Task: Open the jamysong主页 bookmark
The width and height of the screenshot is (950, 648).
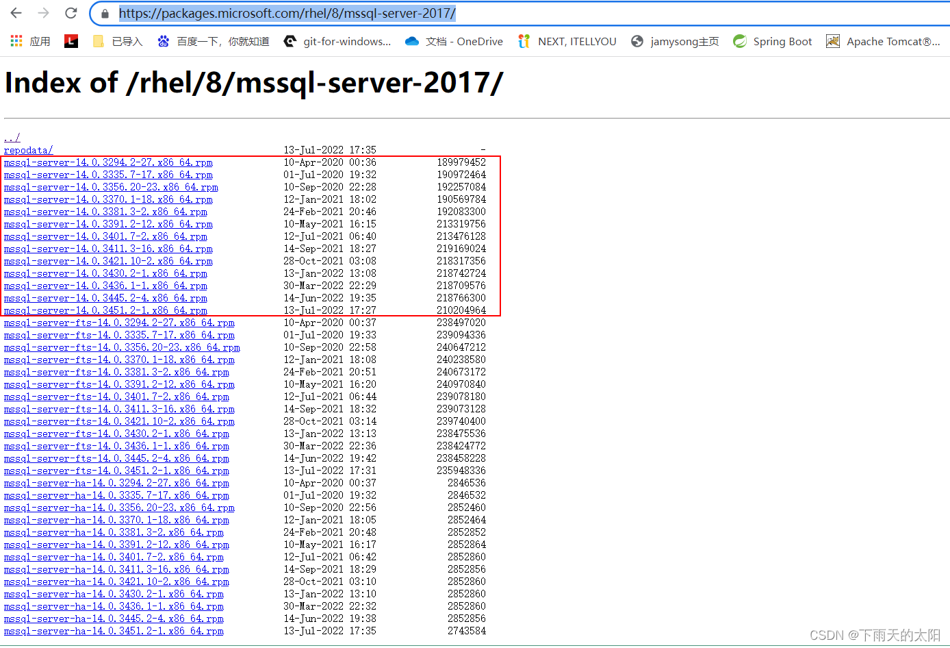Action: point(675,42)
